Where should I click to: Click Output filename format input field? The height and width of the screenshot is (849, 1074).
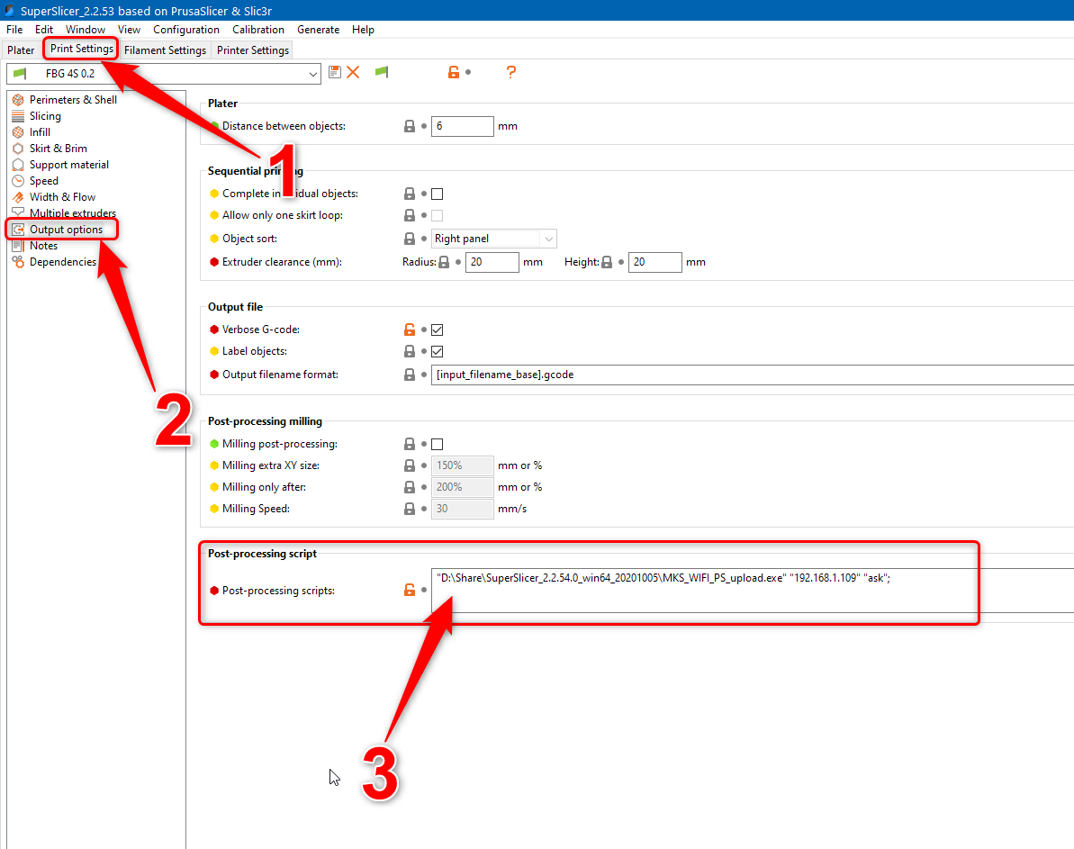click(752, 375)
